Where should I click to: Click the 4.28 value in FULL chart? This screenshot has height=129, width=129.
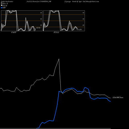80,29
